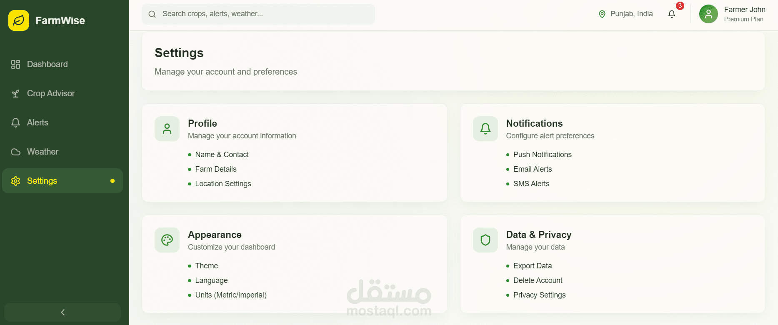Image resolution: width=778 pixels, height=325 pixels.
Task: Go to Crop Advisor in the sidebar
Action: pos(51,93)
